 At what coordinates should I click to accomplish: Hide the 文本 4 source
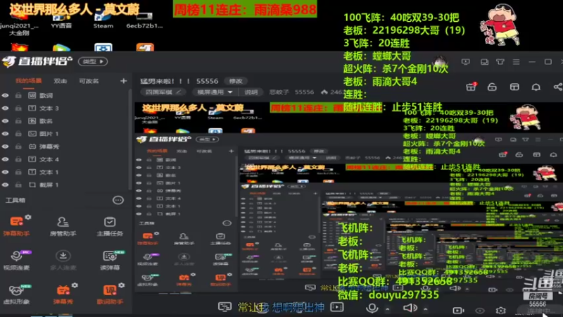point(5,159)
